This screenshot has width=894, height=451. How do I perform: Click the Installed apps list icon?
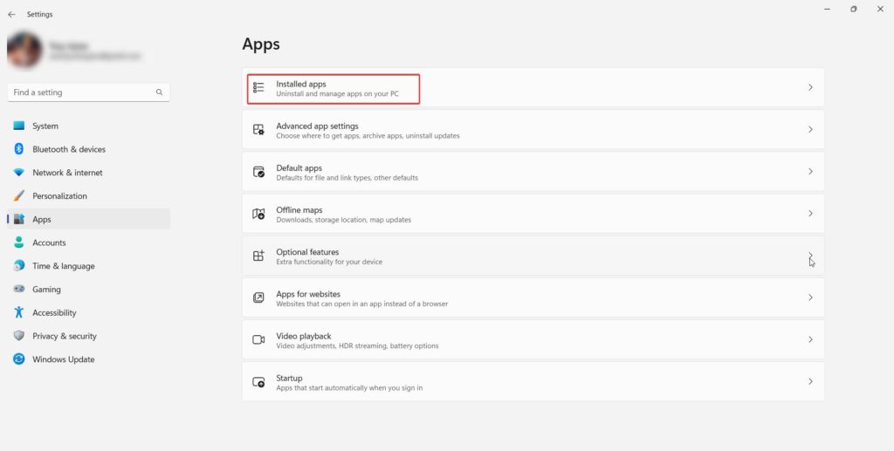[x=258, y=87]
